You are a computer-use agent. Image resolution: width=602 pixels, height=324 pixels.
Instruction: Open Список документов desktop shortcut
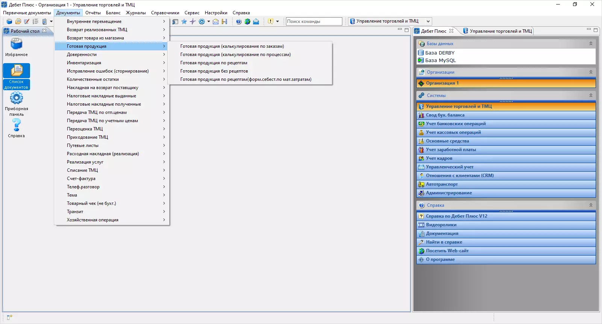coord(17,77)
